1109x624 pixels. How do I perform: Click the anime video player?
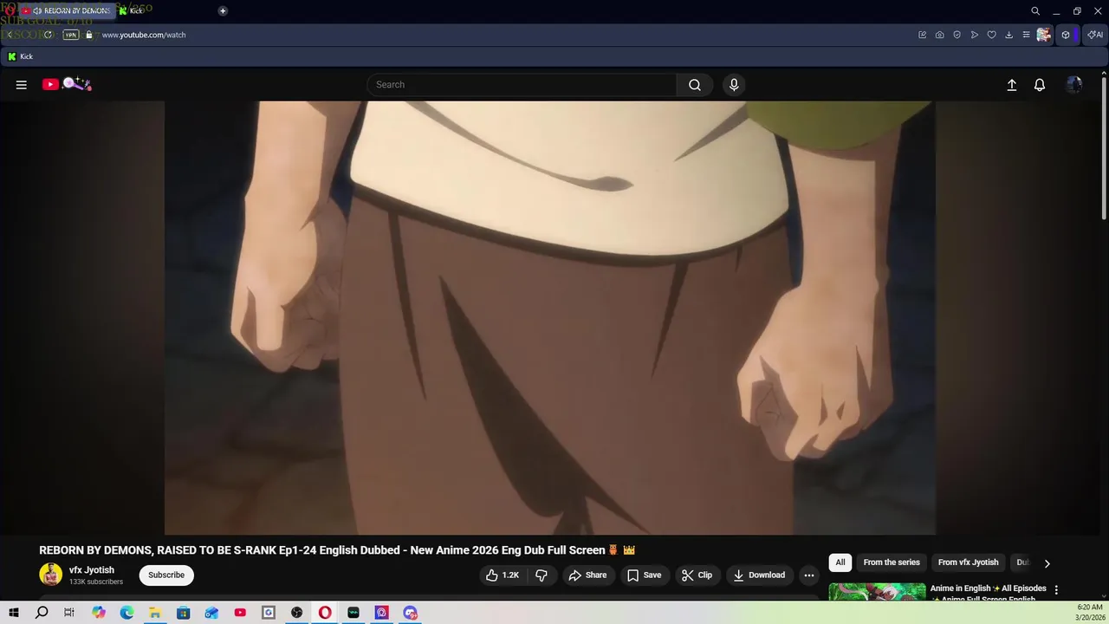[550, 318]
